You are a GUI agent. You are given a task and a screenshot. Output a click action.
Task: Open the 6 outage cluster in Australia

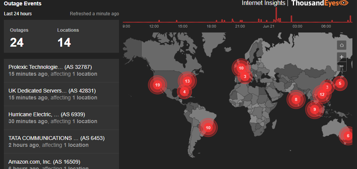coord(348,136)
